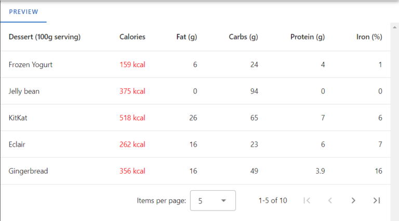
Task: Click the Protein (g) column header
Action: tap(308, 37)
